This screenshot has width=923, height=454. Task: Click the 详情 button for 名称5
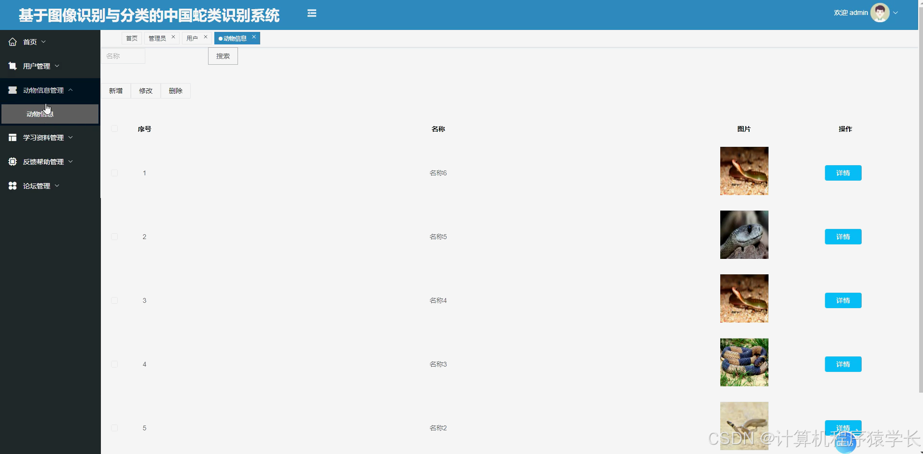[843, 237]
